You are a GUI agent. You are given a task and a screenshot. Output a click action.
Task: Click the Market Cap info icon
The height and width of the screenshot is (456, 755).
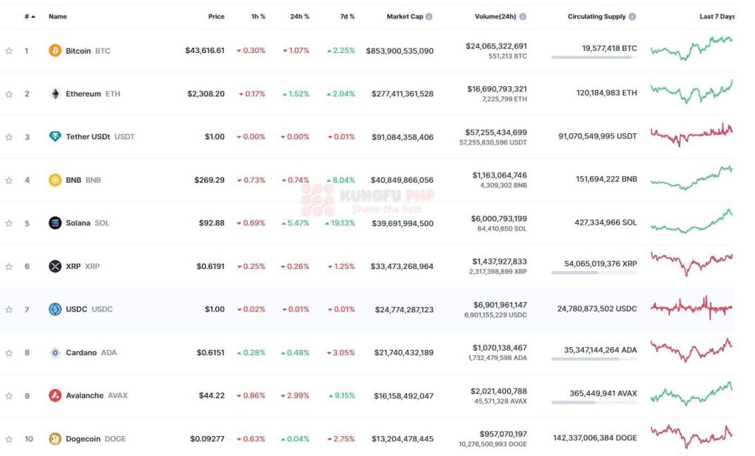429,16
